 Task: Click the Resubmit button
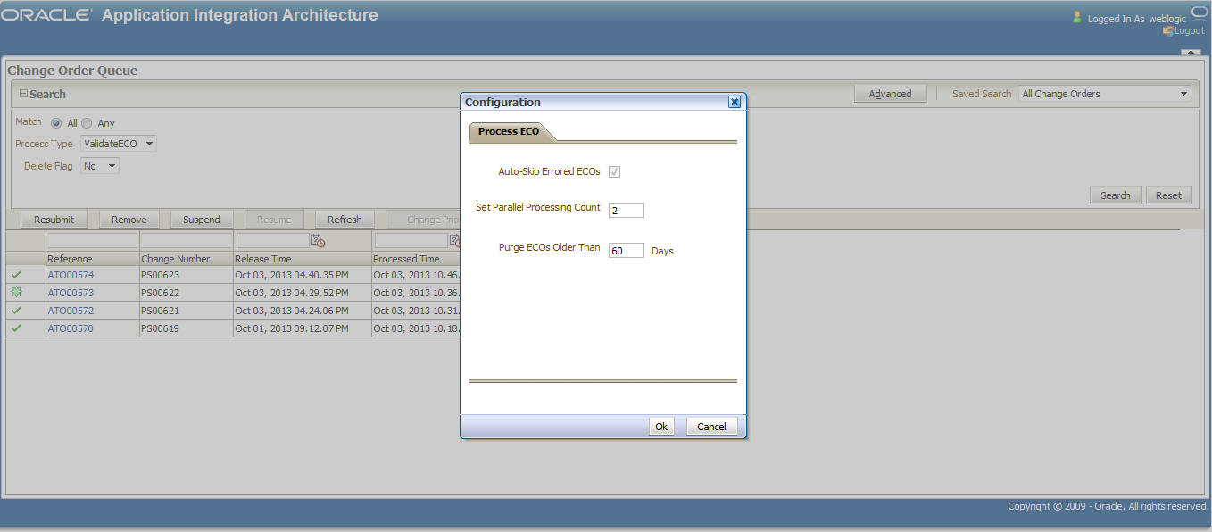point(54,220)
